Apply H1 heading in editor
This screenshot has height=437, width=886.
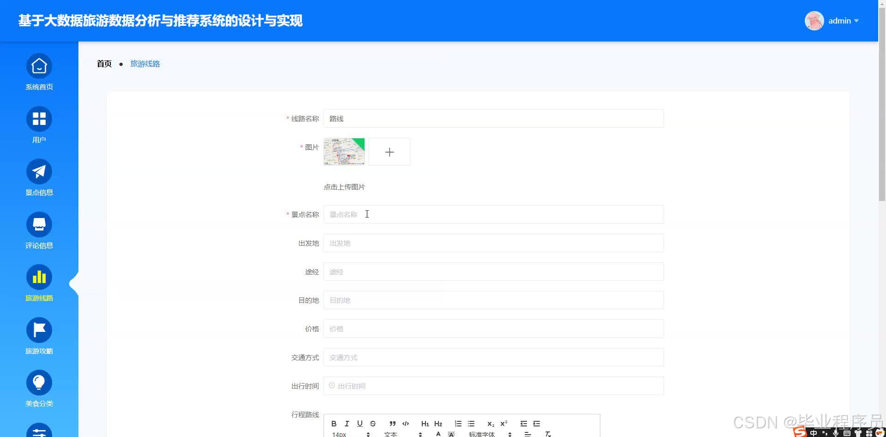[425, 424]
